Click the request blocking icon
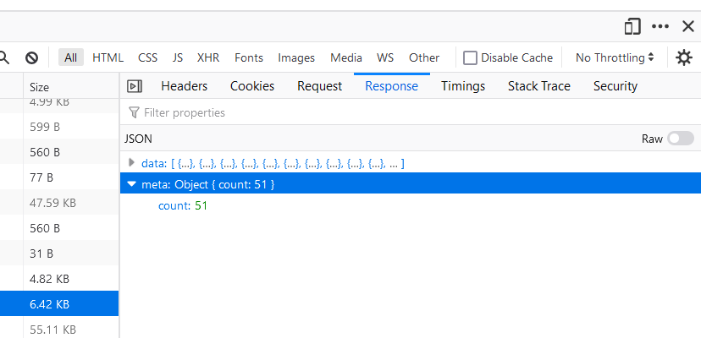The image size is (701, 338). 31,57
